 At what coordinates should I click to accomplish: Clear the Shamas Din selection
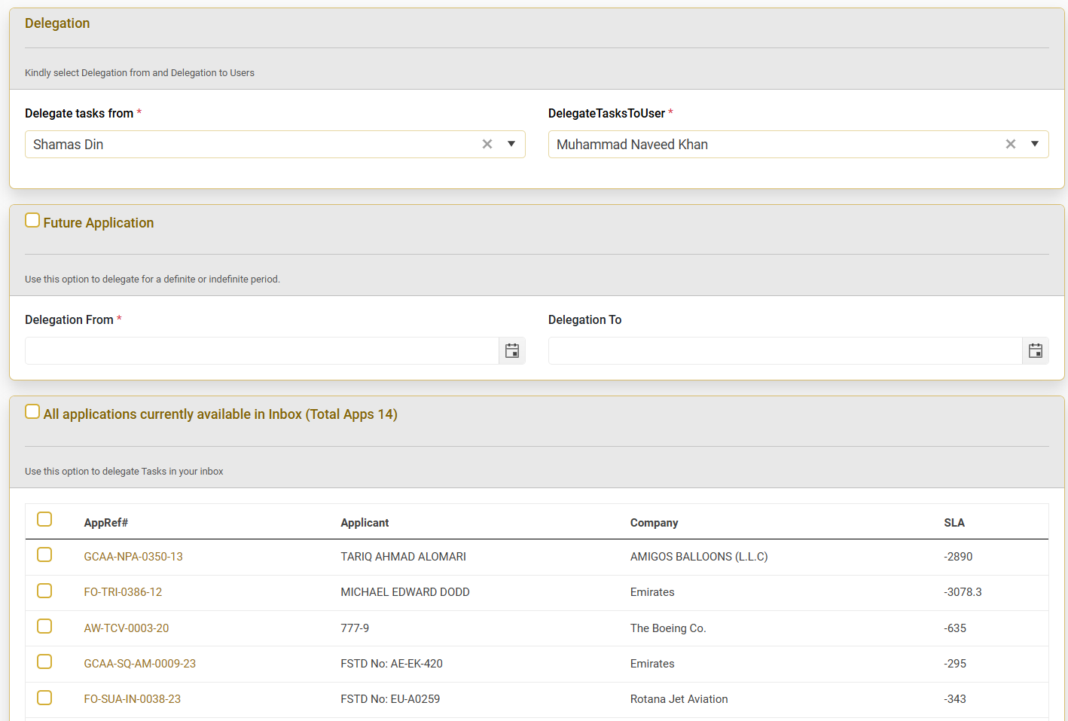pos(487,145)
